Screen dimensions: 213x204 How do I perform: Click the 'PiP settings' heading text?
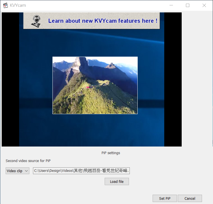pyautogui.click(x=111, y=153)
